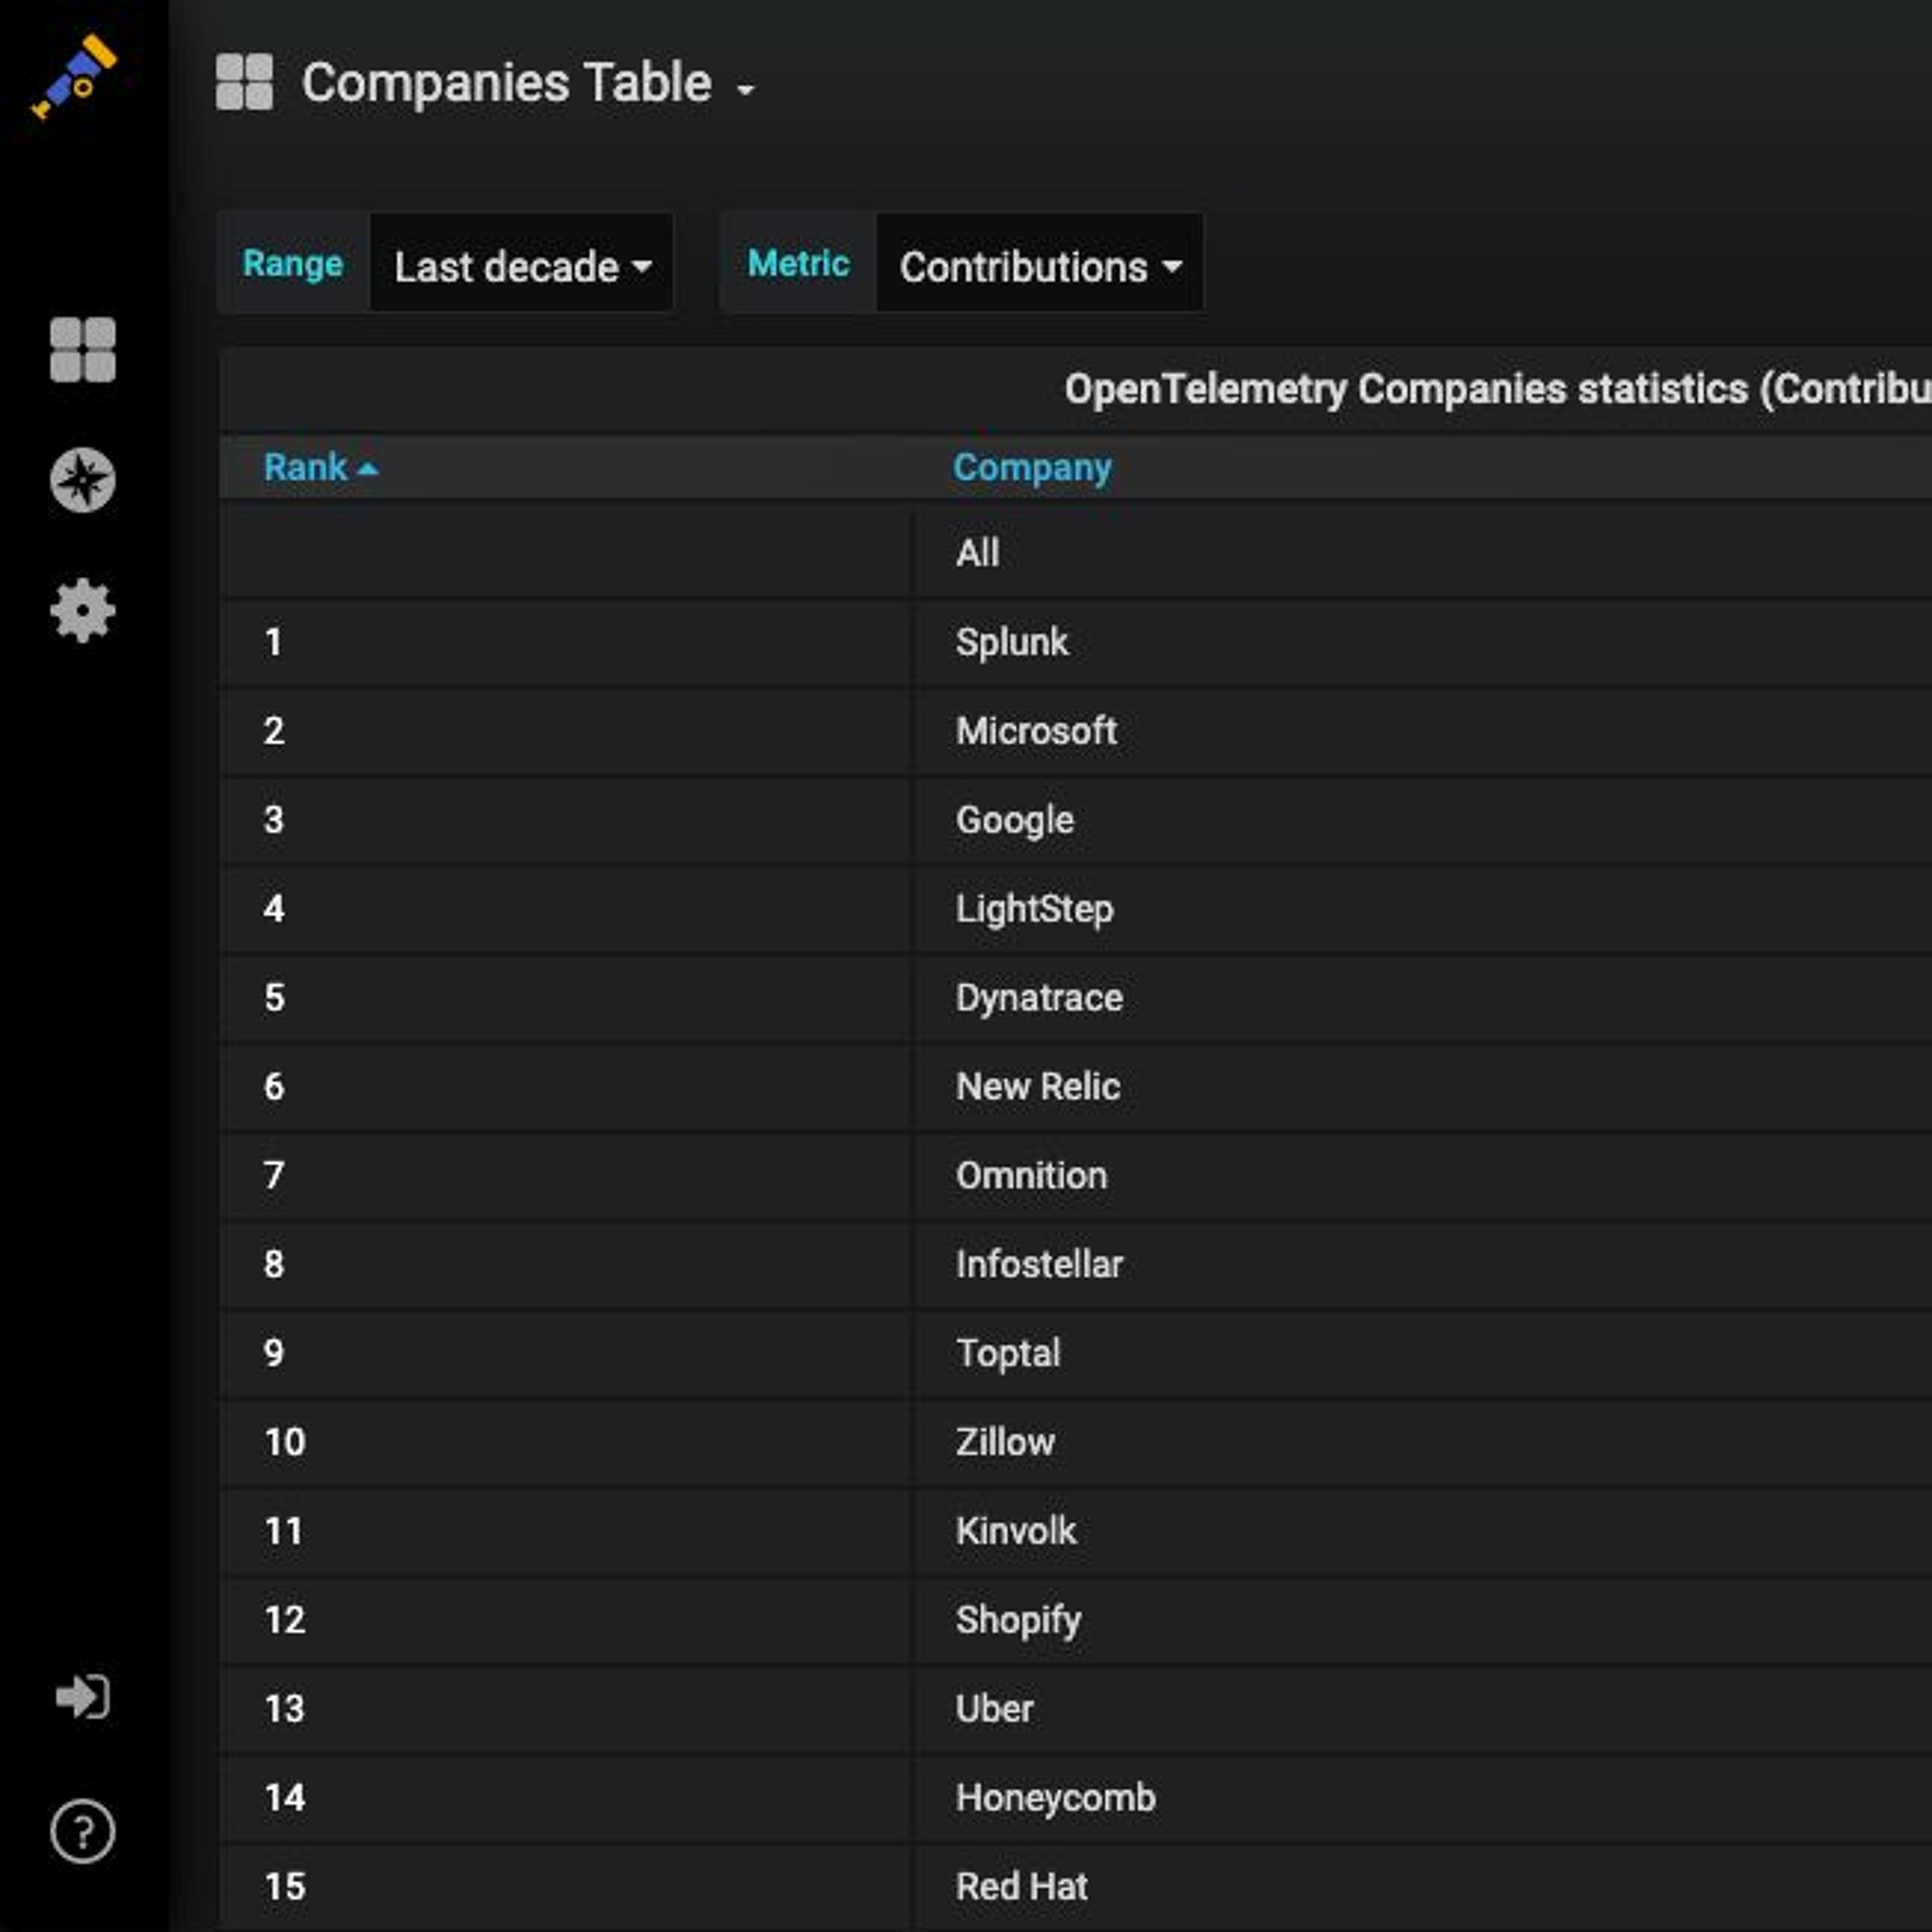Click rank 12 cell

point(565,1620)
